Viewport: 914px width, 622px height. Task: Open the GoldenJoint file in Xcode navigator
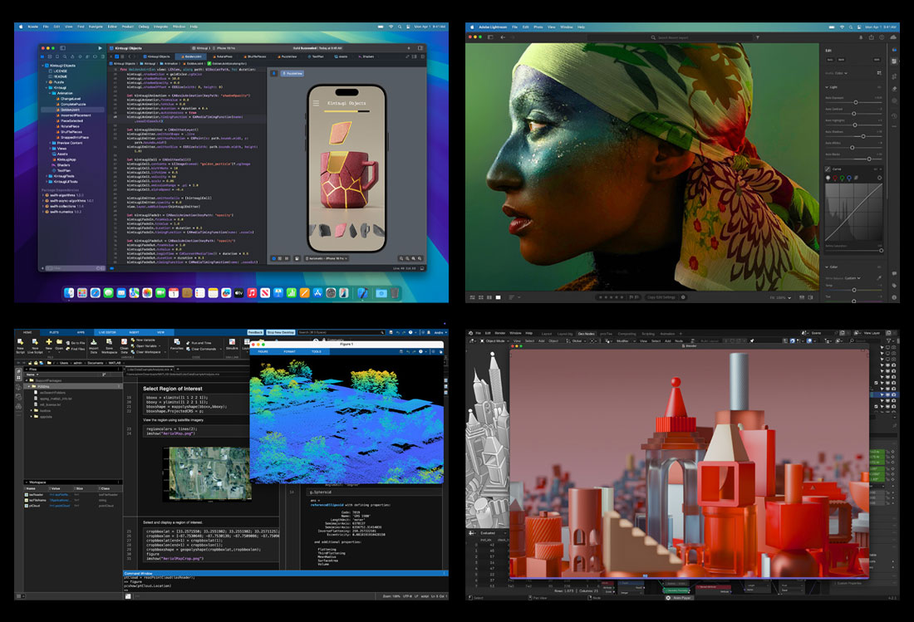[71, 109]
